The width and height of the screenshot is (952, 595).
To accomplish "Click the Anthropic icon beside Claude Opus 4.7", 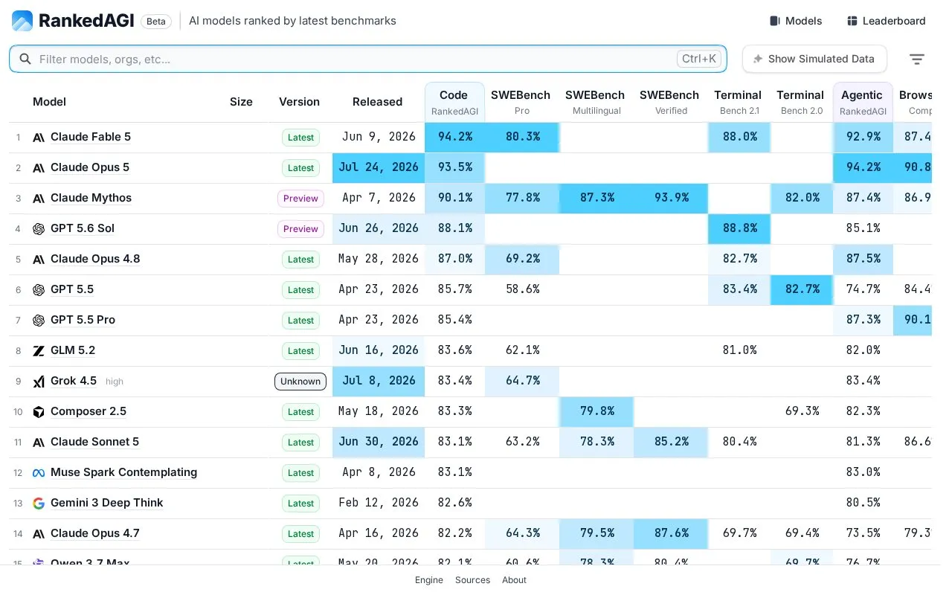I will point(39,533).
